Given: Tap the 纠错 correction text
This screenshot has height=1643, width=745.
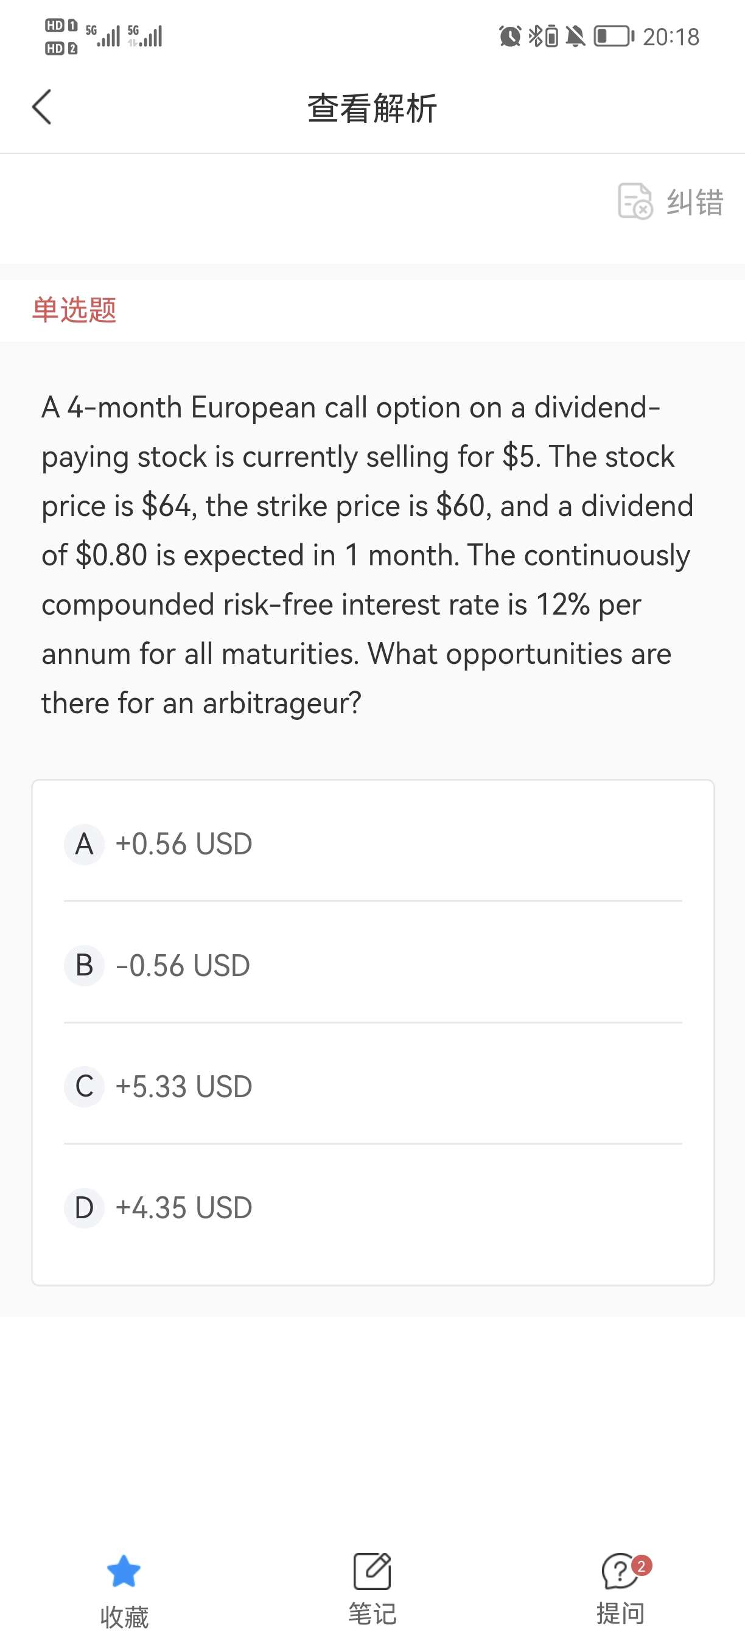Looking at the screenshot, I should [x=694, y=202].
